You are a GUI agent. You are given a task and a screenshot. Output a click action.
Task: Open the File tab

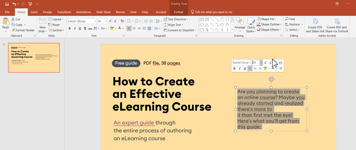tap(7, 12)
